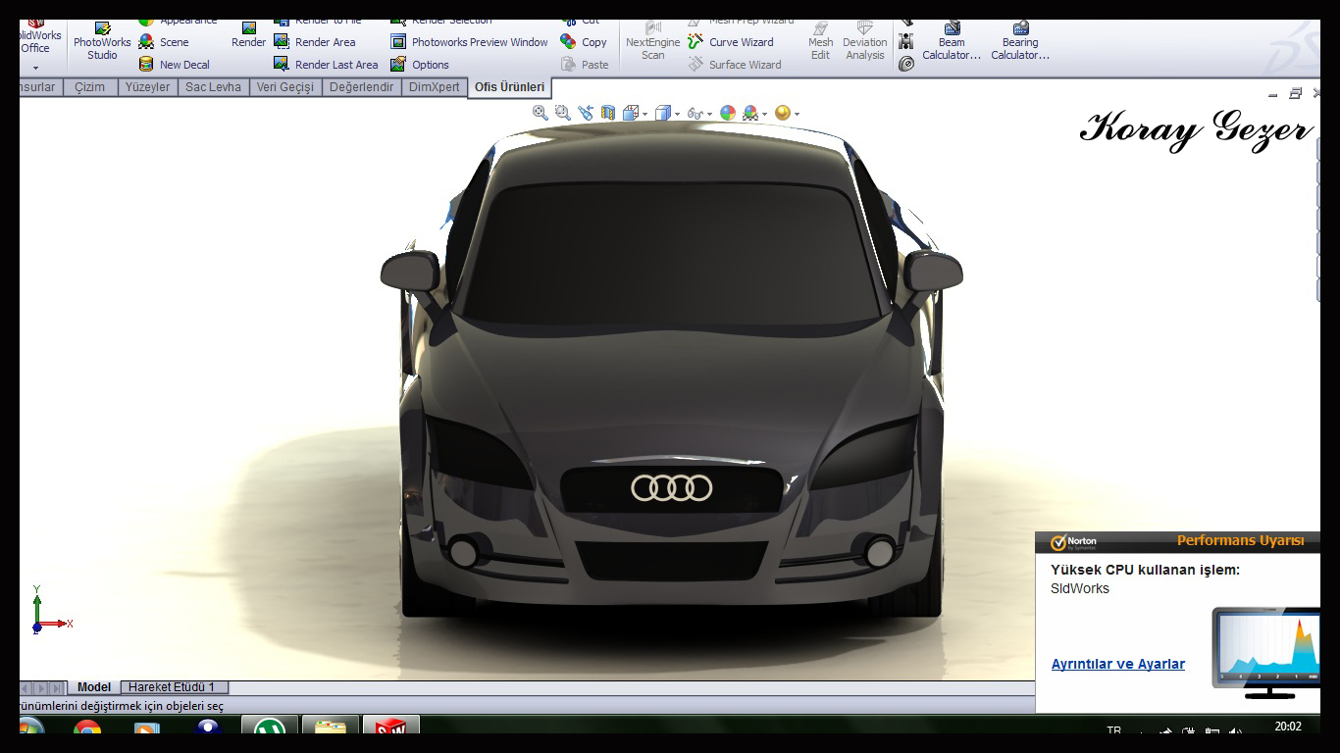Image resolution: width=1340 pixels, height=753 pixels.
Task: Select the Ofis Ürünleri tab
Action: tap(509, 87)
